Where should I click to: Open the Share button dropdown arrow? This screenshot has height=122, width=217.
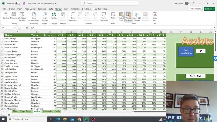214,9
